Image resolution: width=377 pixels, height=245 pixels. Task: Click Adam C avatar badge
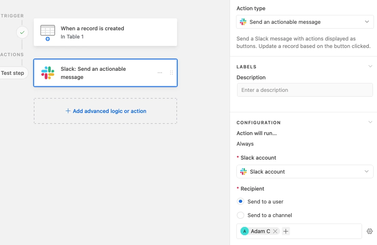point(245,231)
